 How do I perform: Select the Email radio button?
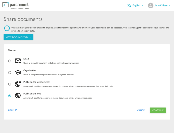click(10, 61)
